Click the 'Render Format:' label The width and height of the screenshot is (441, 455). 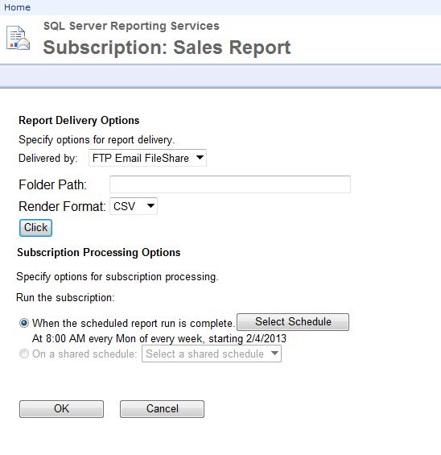(62, 206)
